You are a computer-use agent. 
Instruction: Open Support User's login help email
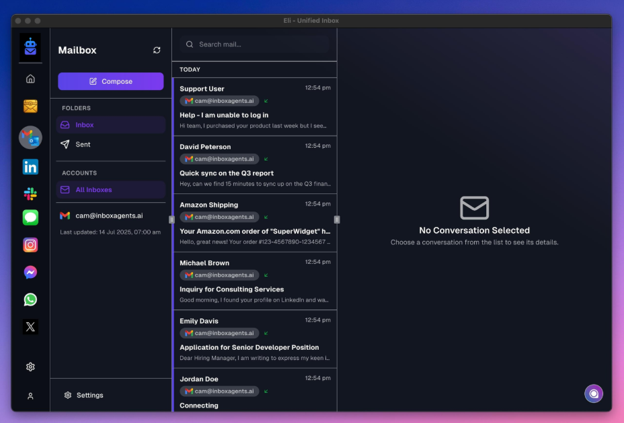point(255,107)
